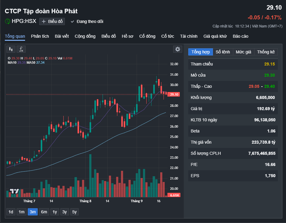The image size is (286, 223).
Task: Click the Thị giá vốn value 223,739.8 tỷ
Action: [x=264, y=142]
